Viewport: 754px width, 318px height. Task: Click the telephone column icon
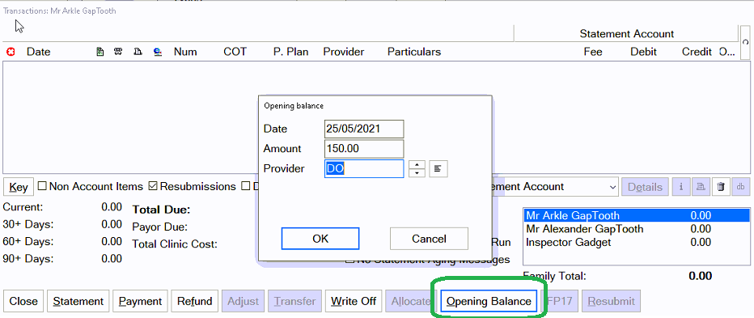point(118,52)
